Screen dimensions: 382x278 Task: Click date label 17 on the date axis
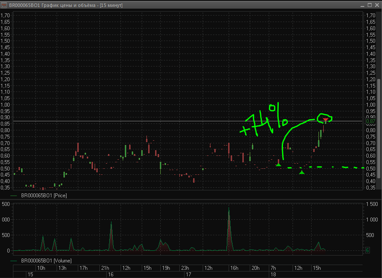188,275
